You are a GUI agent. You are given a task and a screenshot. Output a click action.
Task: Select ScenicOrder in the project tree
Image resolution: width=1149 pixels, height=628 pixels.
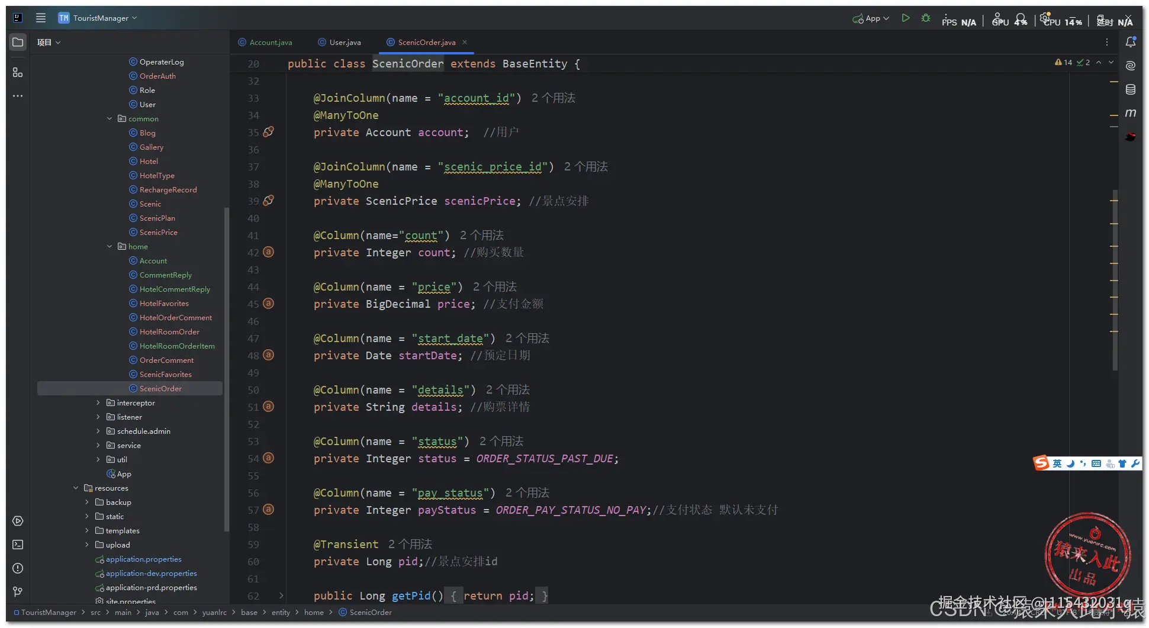[x=130, y=389]
